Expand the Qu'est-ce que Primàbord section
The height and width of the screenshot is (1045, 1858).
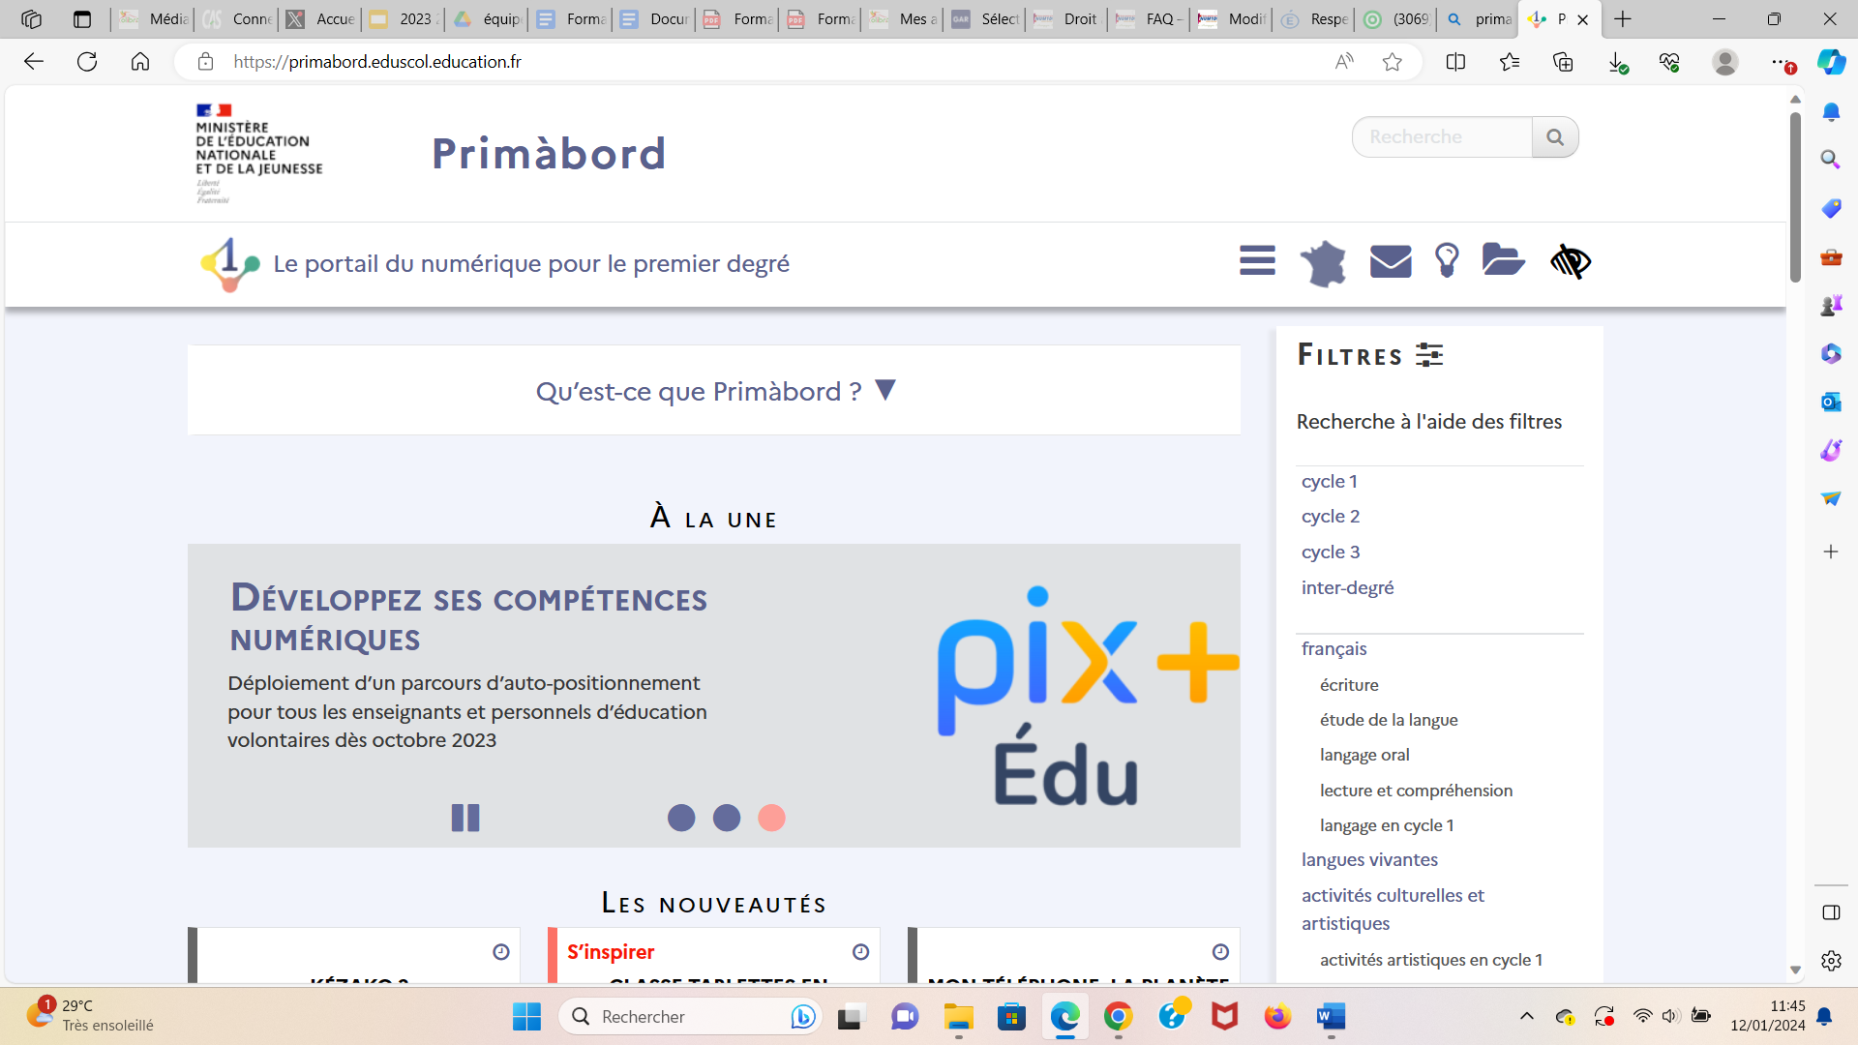pos(714,391)
